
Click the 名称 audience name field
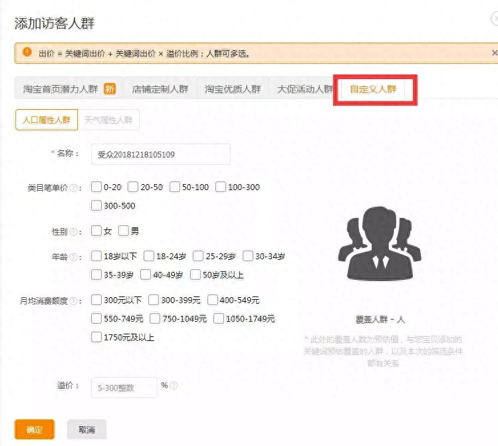[161, 154]
